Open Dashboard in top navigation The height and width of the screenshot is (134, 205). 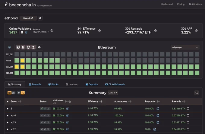(x=167, y=4)
